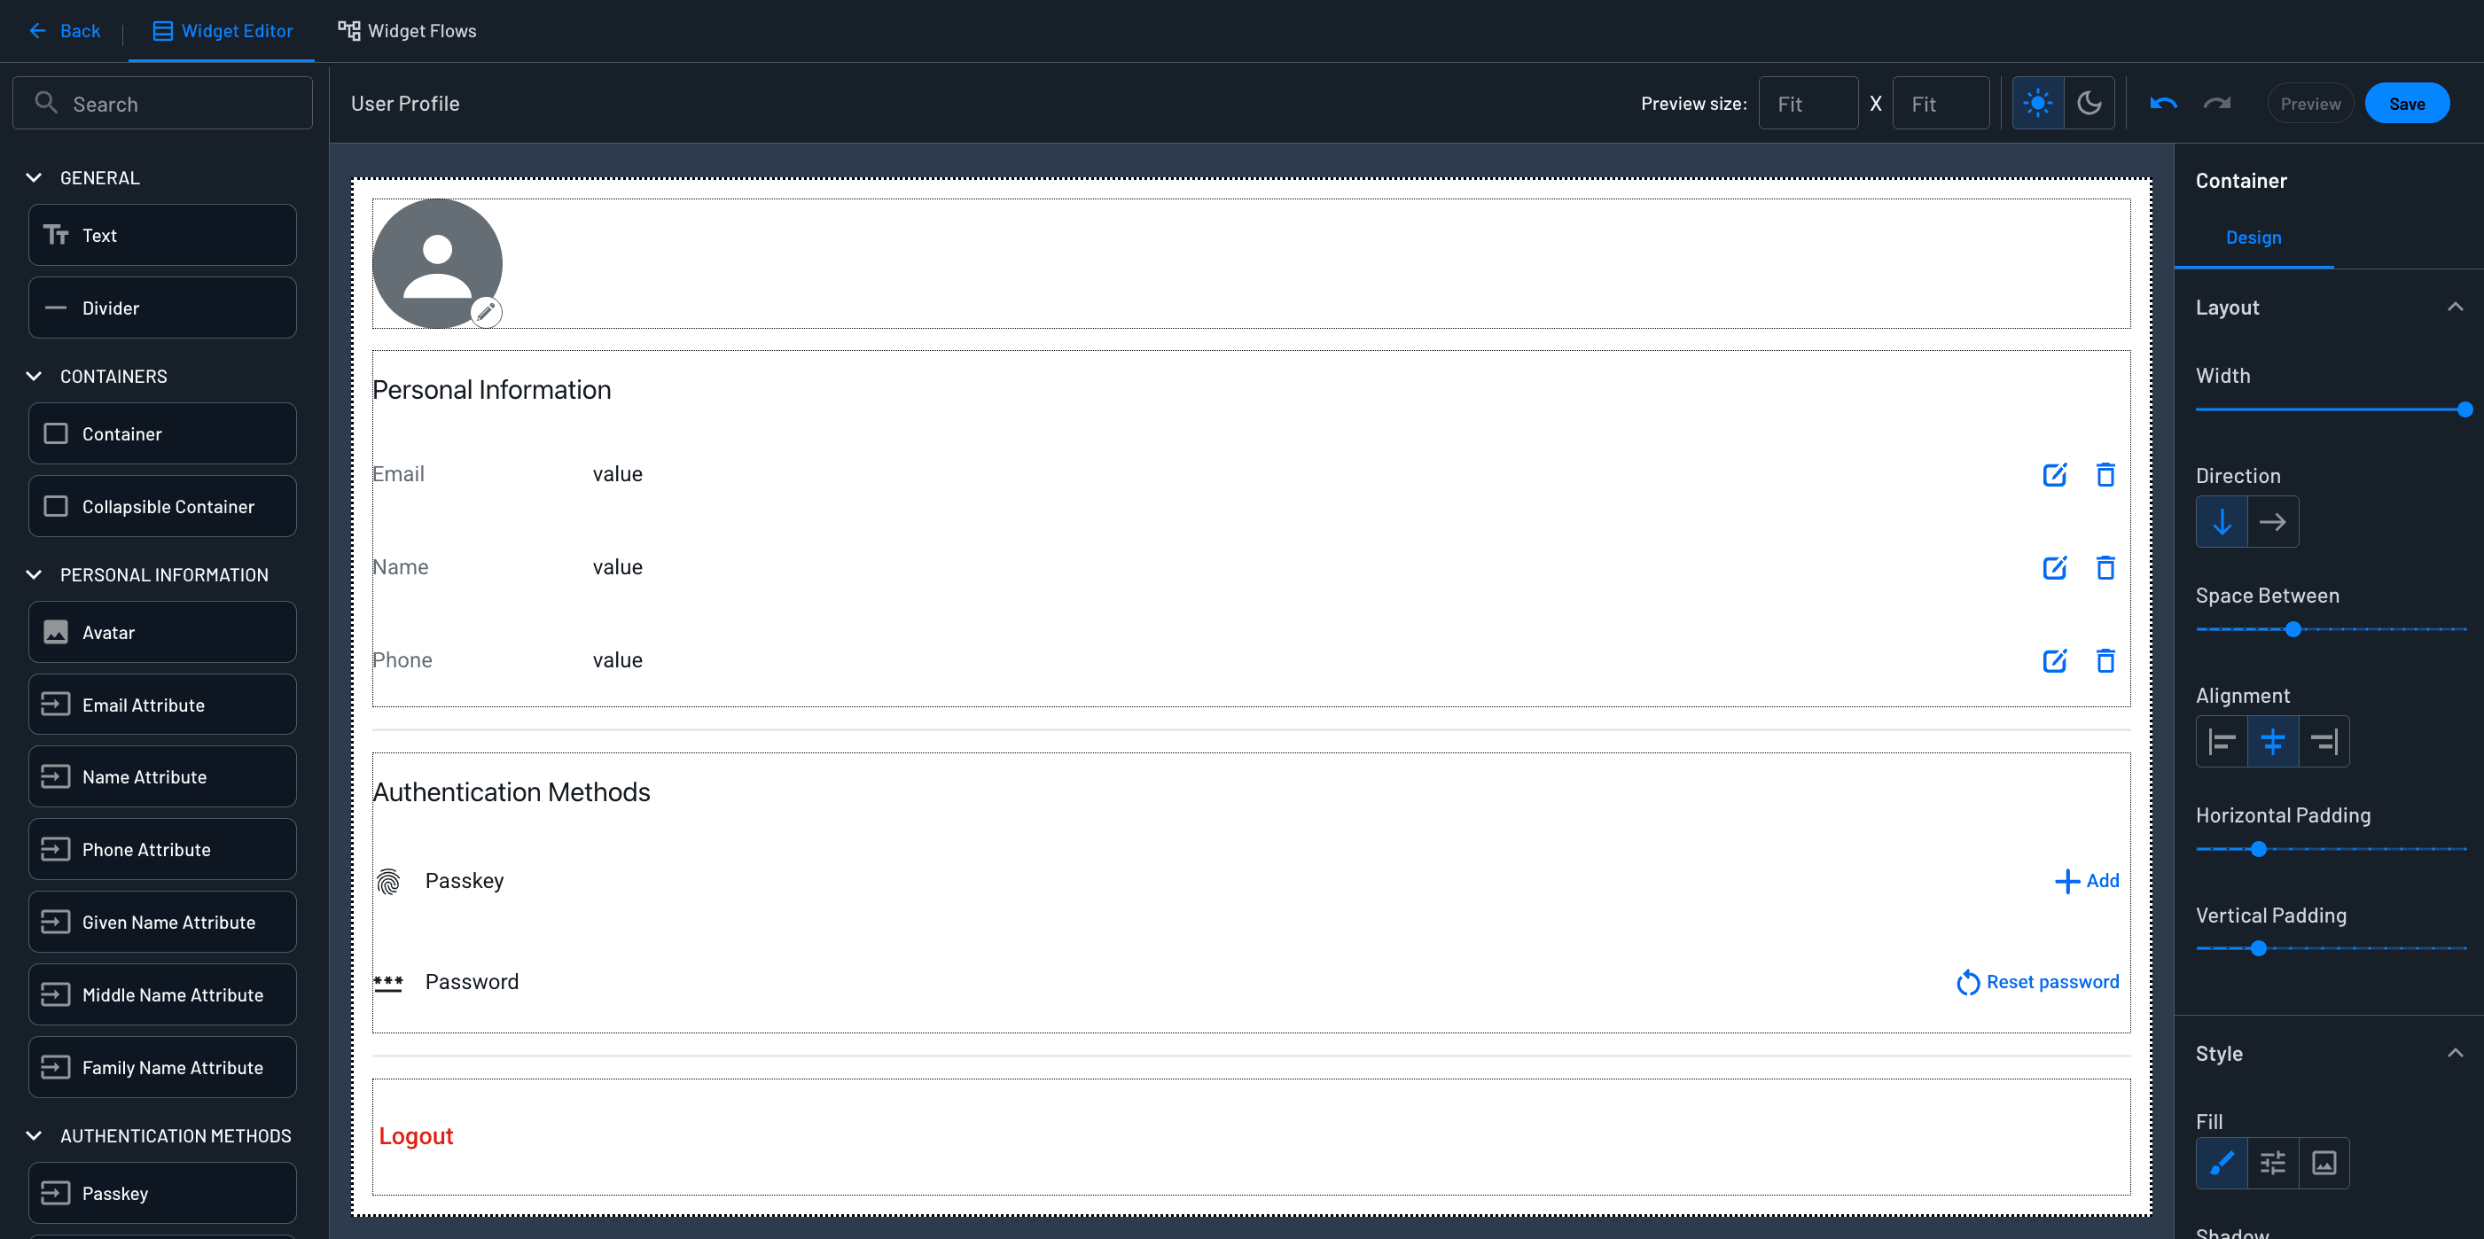The height and width of the screenshot is (1239, 2484).
Task: Click the pencil icon on the avatar
Action: (487, 312)
